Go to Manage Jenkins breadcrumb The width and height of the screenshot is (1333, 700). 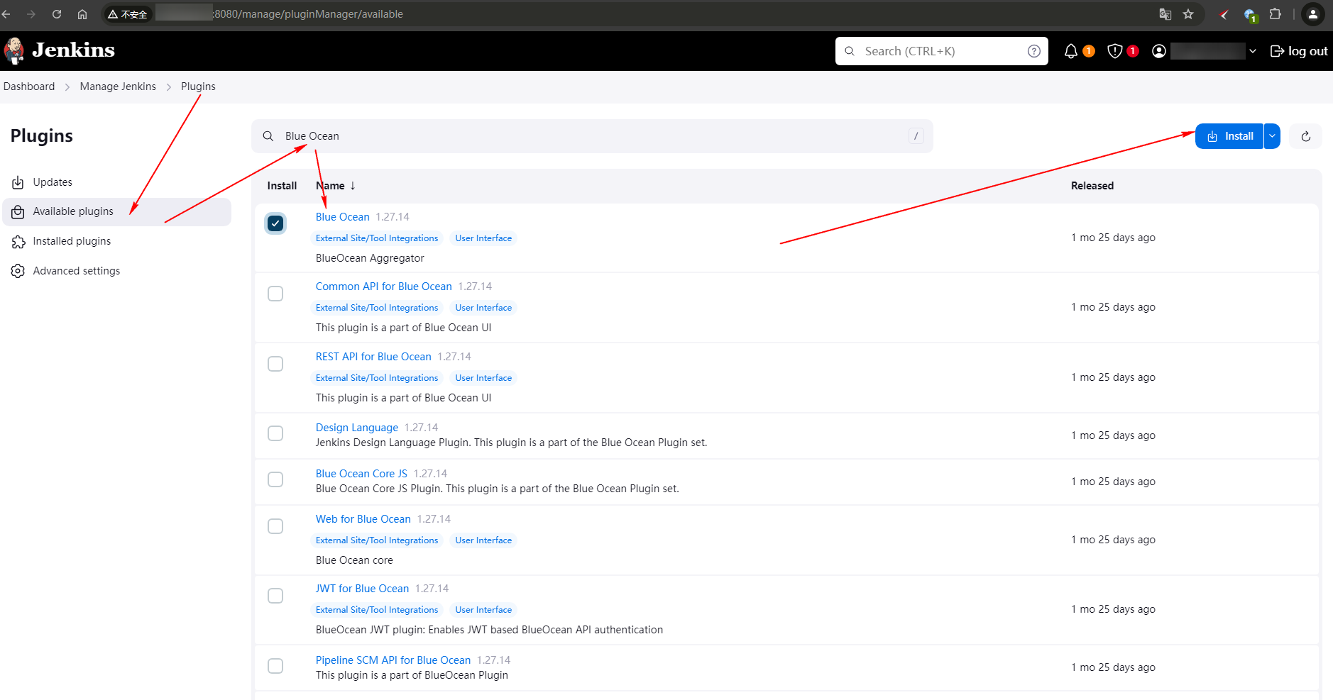point(118,87)
